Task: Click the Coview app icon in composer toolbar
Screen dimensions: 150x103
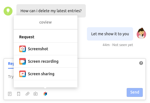Action: 45,94
